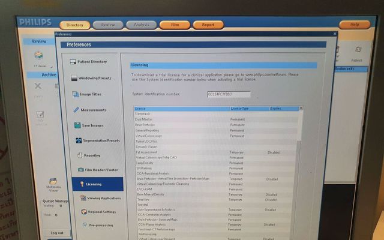Select the Regional Settings globe icon

click(x=84, y=212)
